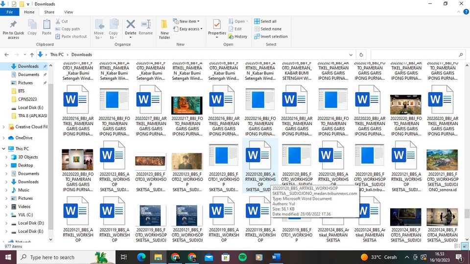Open the File menu
The width and height of the screenshot is (470, 264).
click(9, 12)
